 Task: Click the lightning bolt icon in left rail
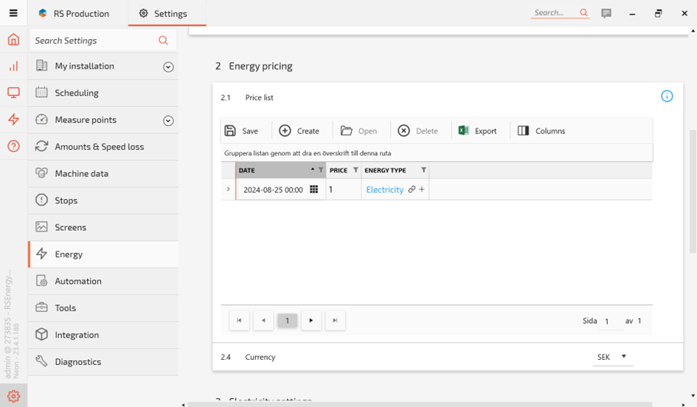(13, 119)
